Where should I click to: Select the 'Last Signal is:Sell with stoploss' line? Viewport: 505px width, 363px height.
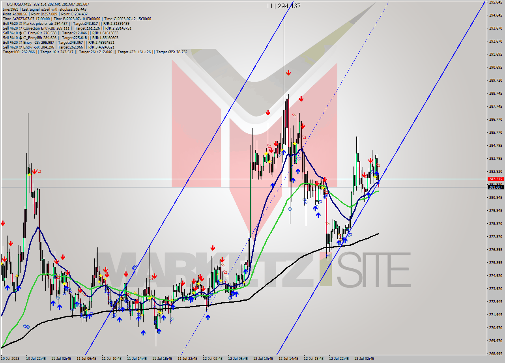click(44, 9)
